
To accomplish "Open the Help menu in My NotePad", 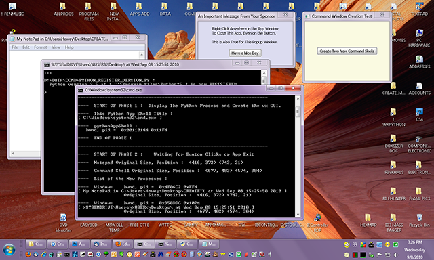I will pyautogui.click(x=69, y=47).
